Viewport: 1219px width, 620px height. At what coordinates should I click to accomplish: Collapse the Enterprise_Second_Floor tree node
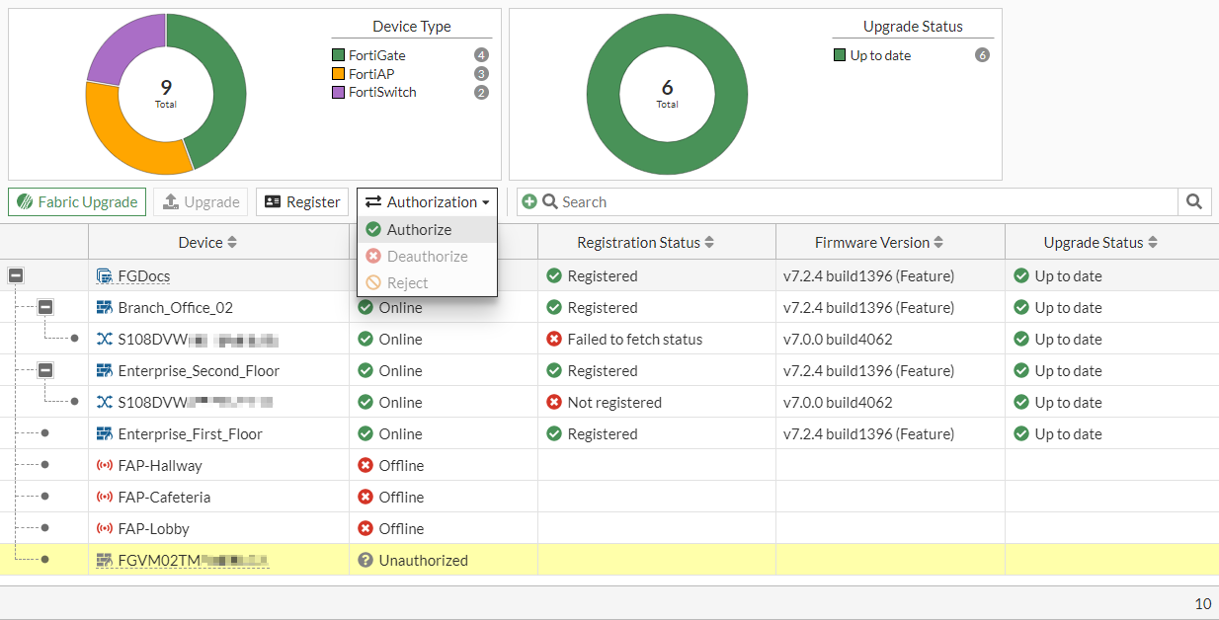45,371
